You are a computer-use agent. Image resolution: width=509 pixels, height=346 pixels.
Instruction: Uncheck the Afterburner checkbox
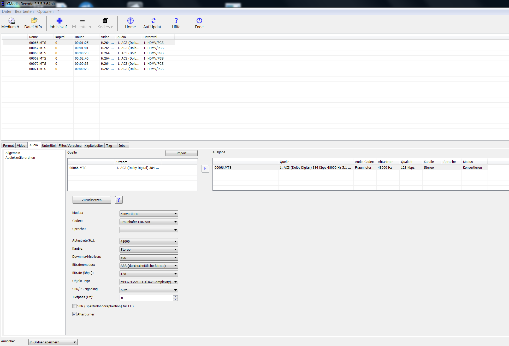point(74,314)
